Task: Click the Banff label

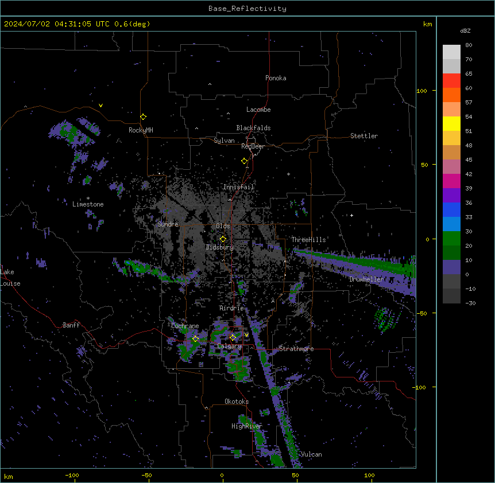Action: click(x=71, y=325)
